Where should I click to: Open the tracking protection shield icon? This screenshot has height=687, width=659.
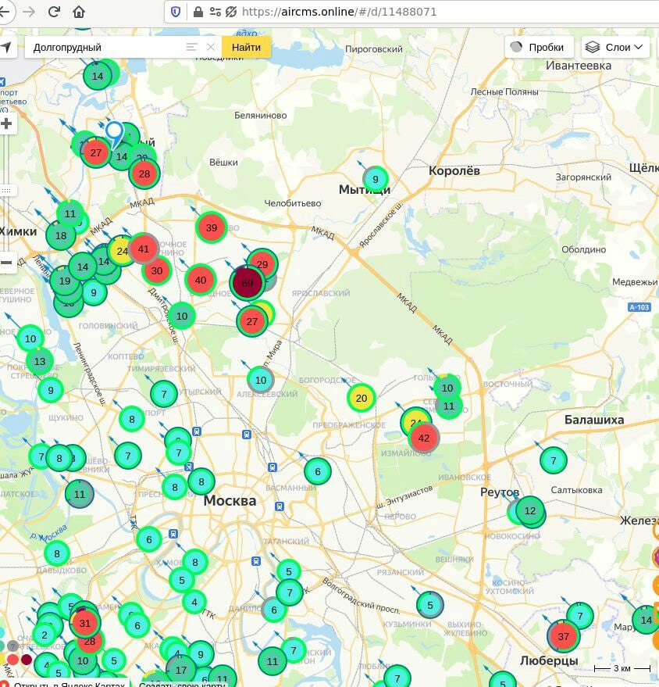[x=176, y=12]
